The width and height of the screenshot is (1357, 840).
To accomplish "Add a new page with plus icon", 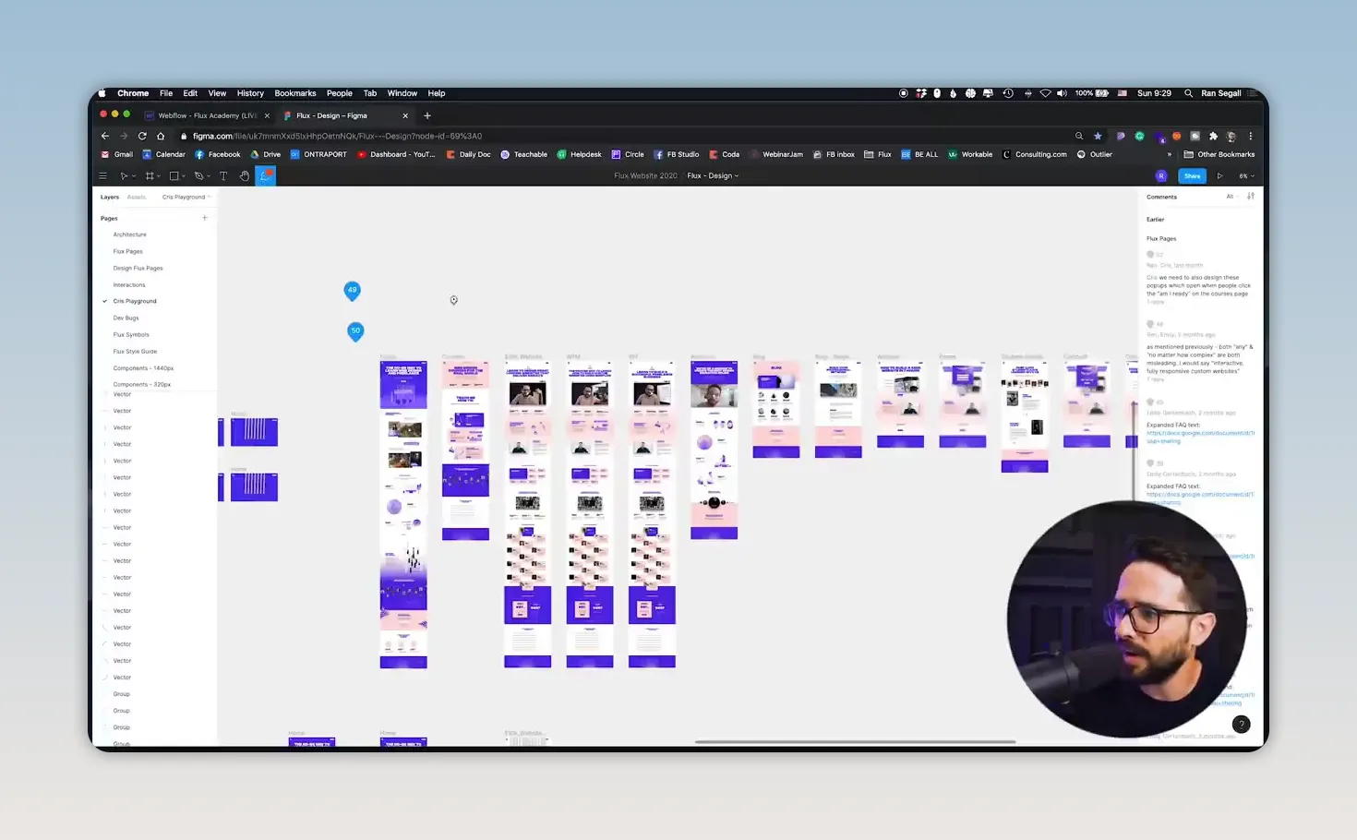I will pos(205,218).
